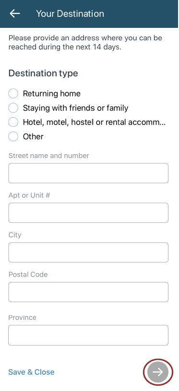Focus the Postal Code input box
Screen dimensions: 179x391
(88, 292)
